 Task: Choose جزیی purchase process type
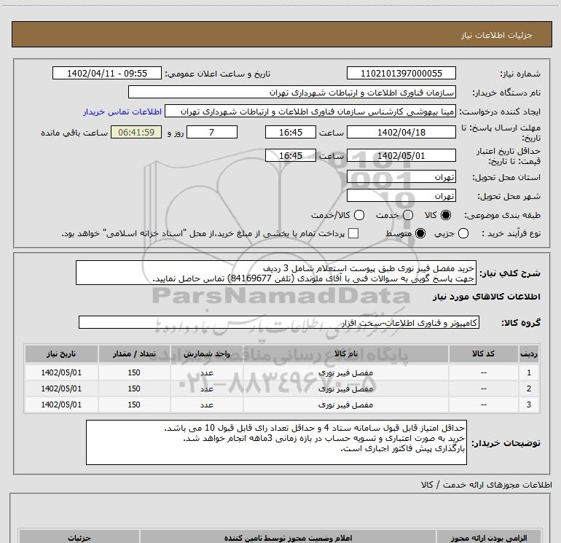point(463,233)
